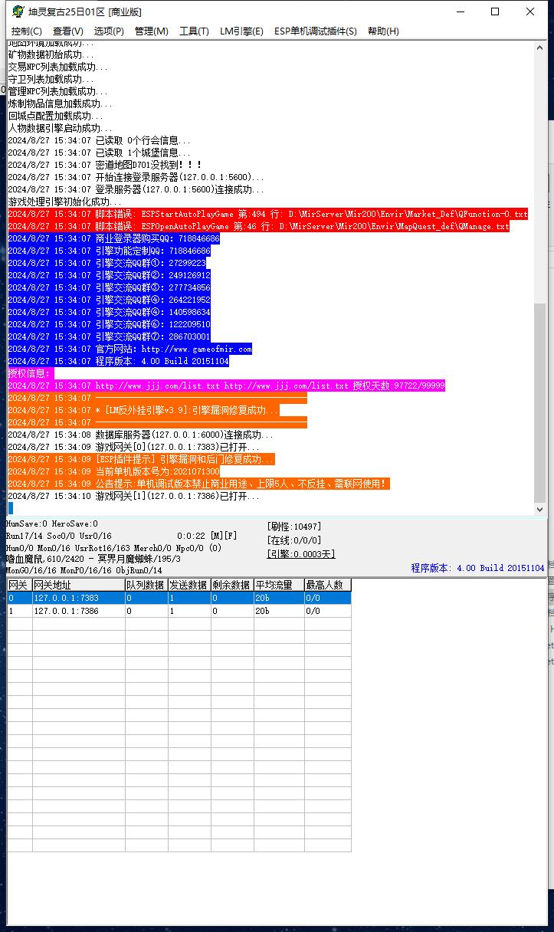Viewport: 554px width, 932px height.
Task: Open the 工具(T) menu
Action: point(194,31)
